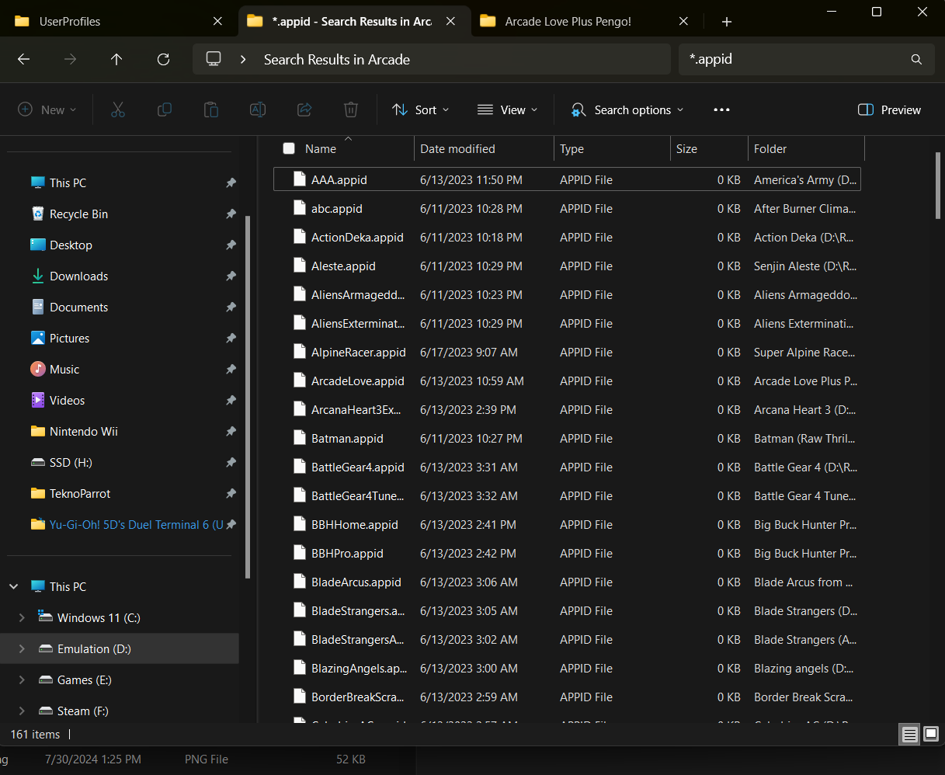
Task: Collapse the This PC tree node
Action: pos(14,586)
